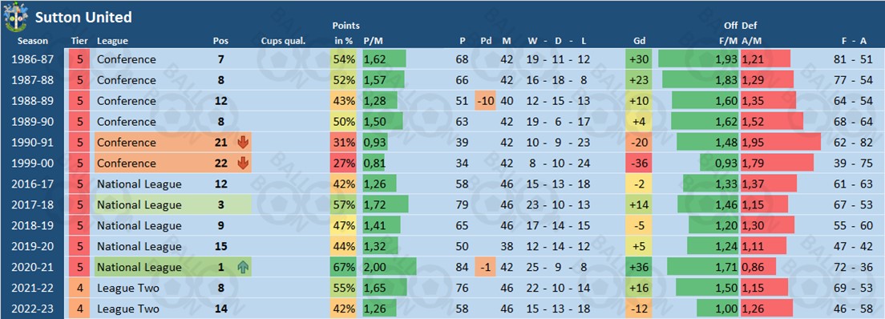Select the 27% points cell
This screenshot has height=319, width=885.
click(x=345, y=164)
